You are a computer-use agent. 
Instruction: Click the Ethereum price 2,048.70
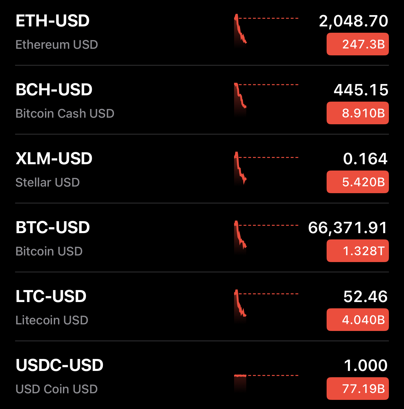(x=353, y=21)
